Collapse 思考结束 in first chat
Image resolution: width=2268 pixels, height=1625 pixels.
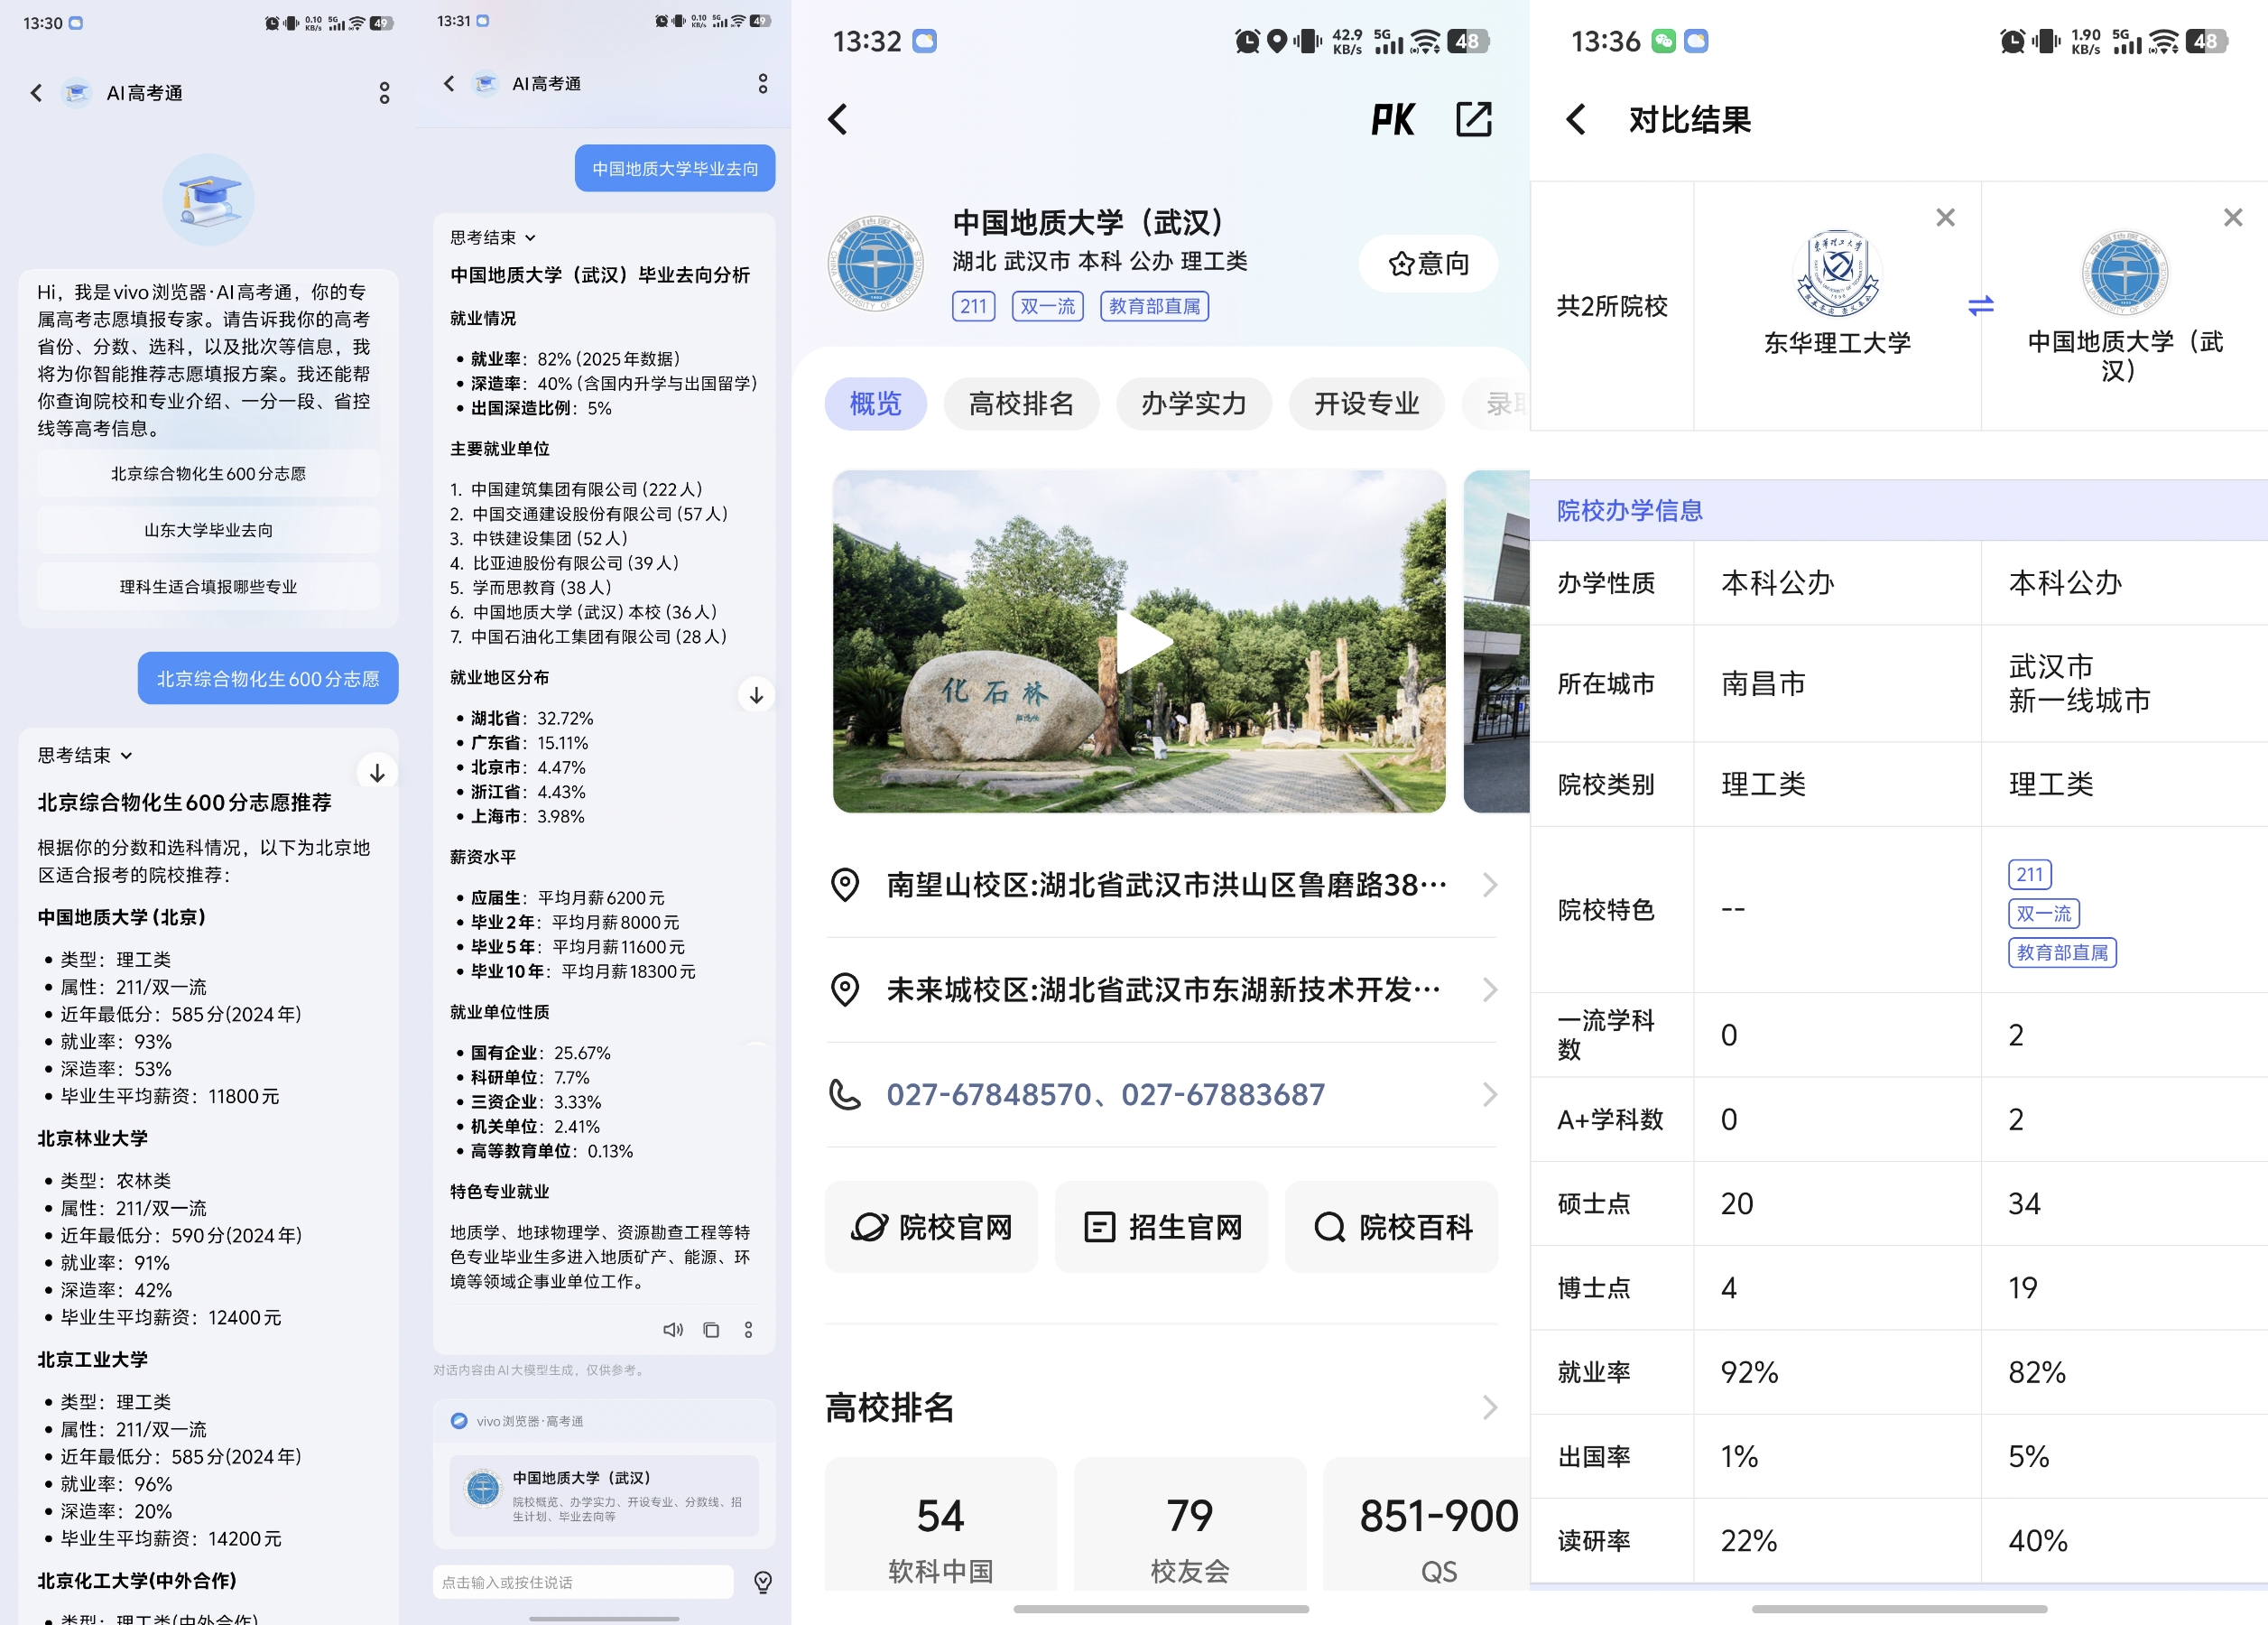[85, 755]
